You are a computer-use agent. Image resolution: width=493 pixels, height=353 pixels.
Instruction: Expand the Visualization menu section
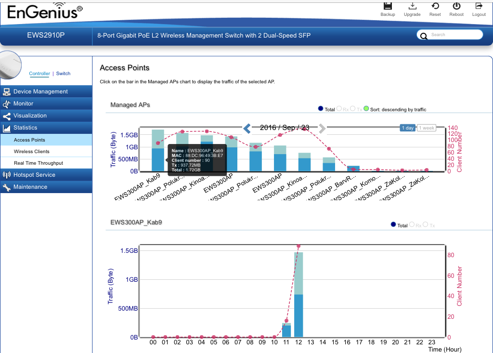click(46, 116)
